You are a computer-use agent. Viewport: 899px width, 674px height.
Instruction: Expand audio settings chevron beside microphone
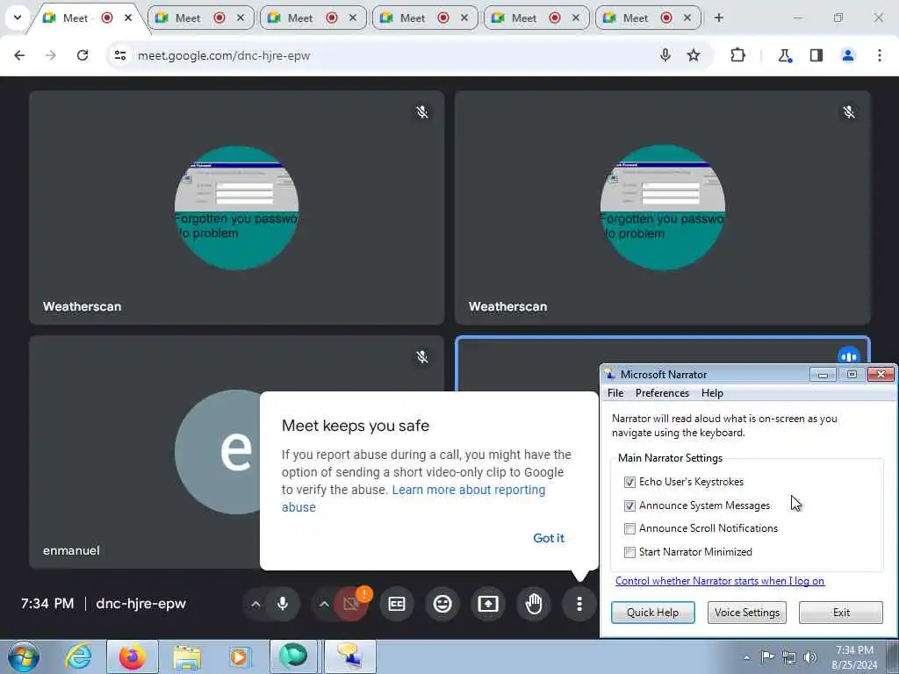tap(255, 604)
